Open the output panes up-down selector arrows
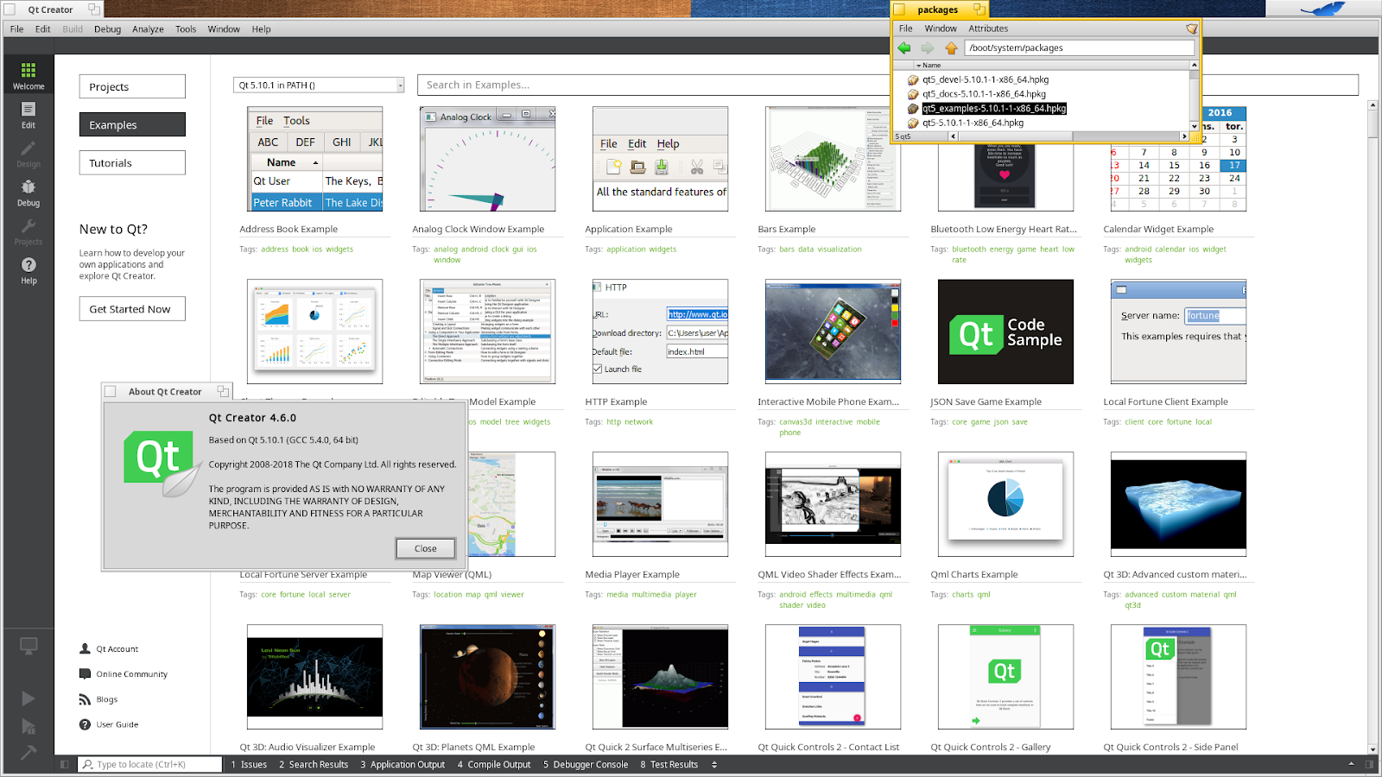Viewport: 1382px width, 777px height. tap(714, 764)
